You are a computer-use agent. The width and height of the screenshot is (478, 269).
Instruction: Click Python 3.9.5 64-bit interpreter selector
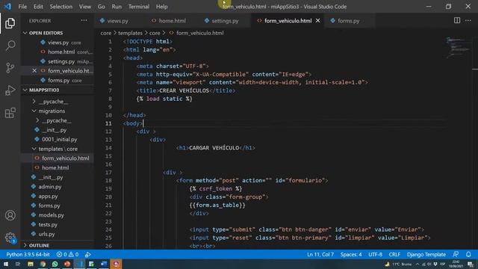28,254
